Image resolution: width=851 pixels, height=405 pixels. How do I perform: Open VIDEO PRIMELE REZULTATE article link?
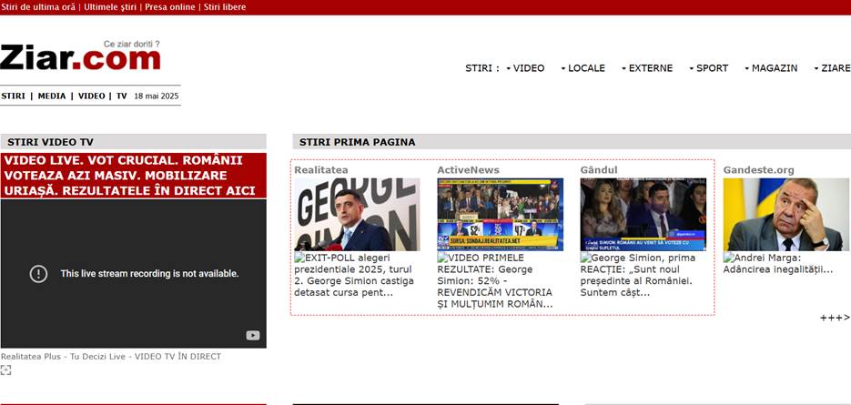point(495,280)
